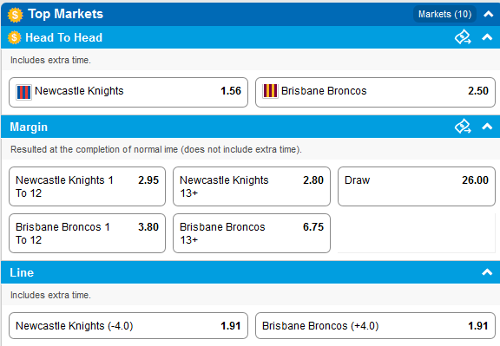Open the Markets (10) selector
This screenshot has width=500, height=346.
tap(444, 14)
